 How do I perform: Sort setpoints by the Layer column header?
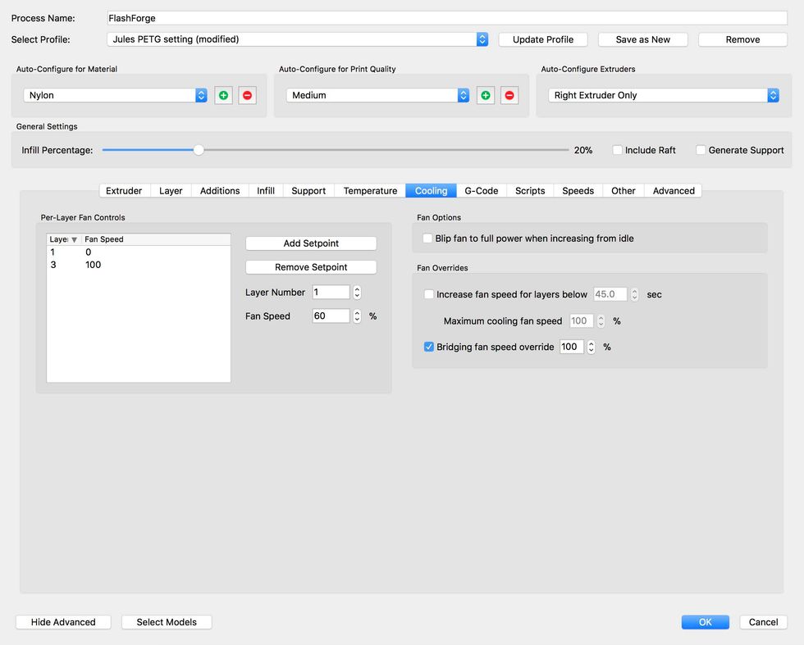[64, 239]
